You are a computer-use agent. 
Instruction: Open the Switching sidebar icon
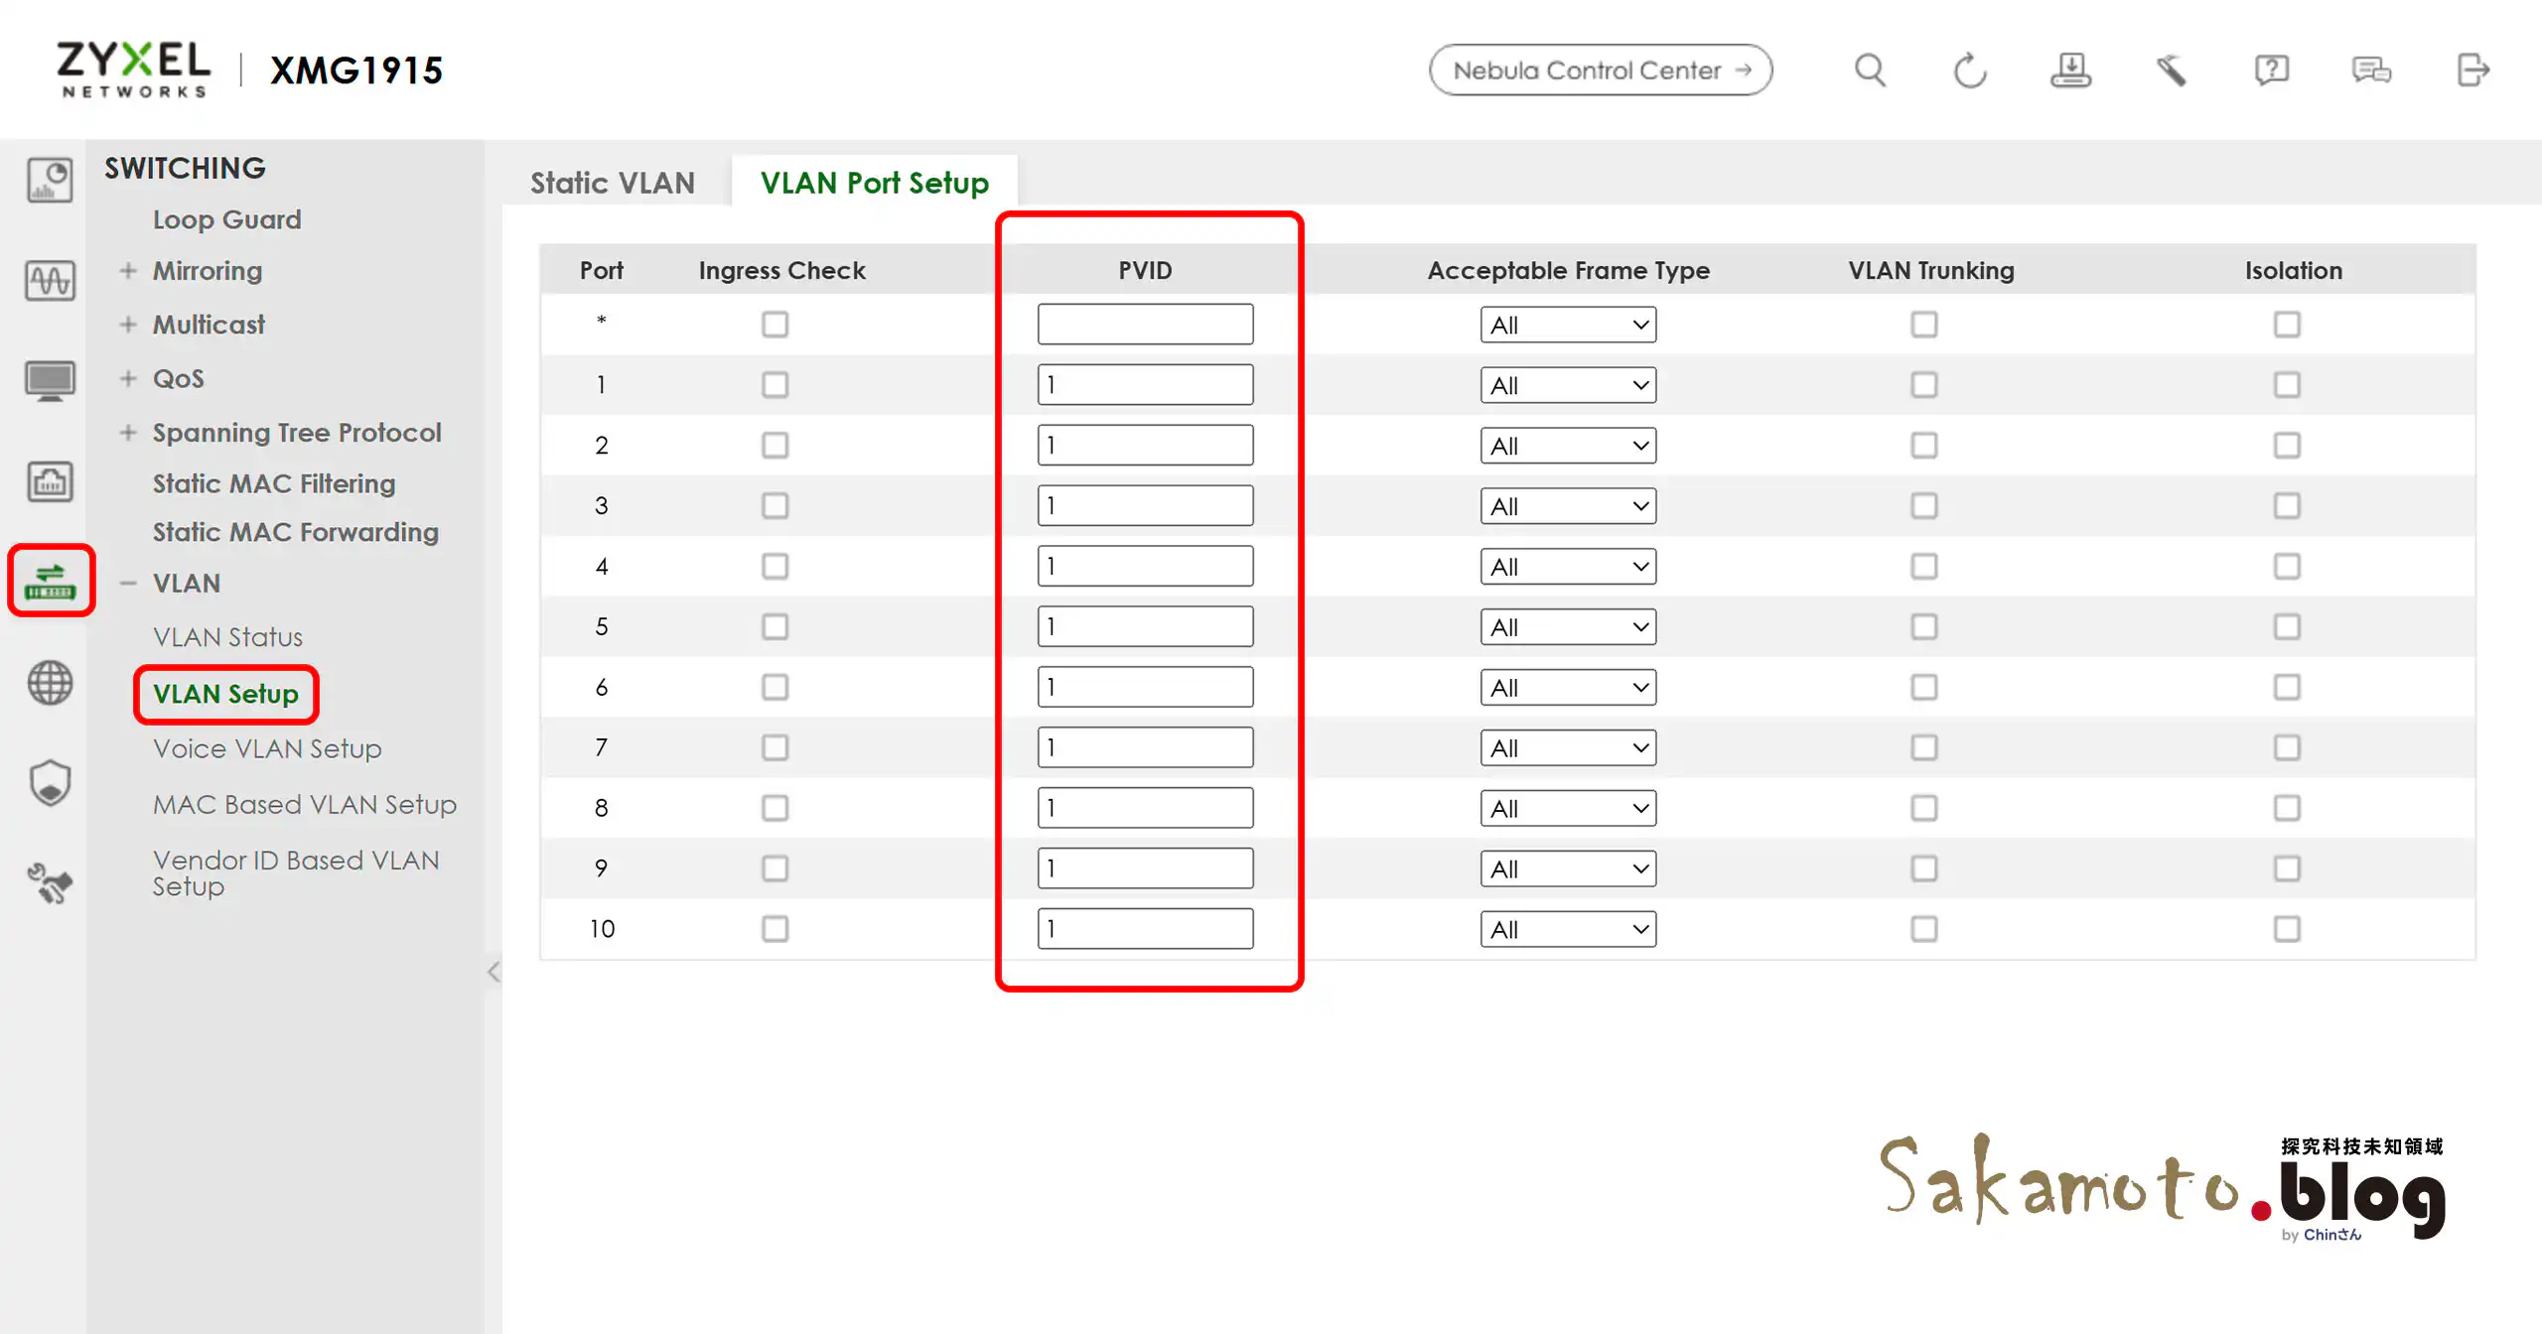click(x=51, y=581)
